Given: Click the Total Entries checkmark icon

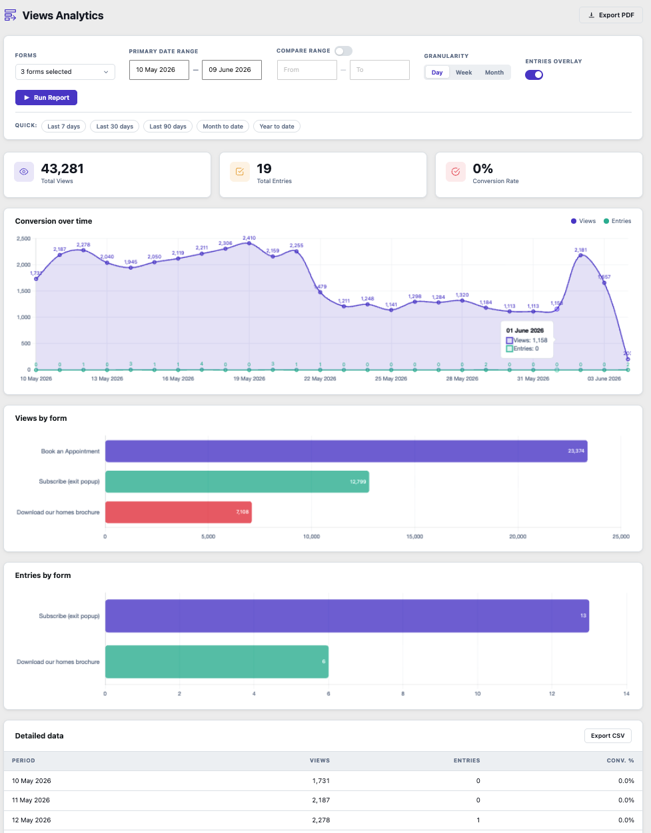Looking at the screenshot, I should pyautogui.click(x=240, y=172).
